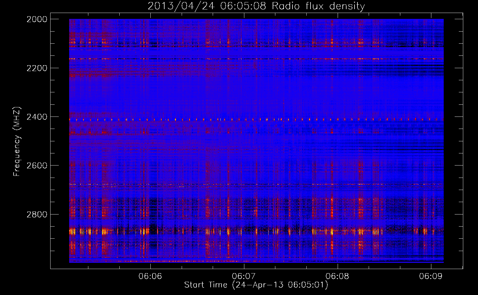Select the 2800 frequency axis label

click(x=37, y=214)
